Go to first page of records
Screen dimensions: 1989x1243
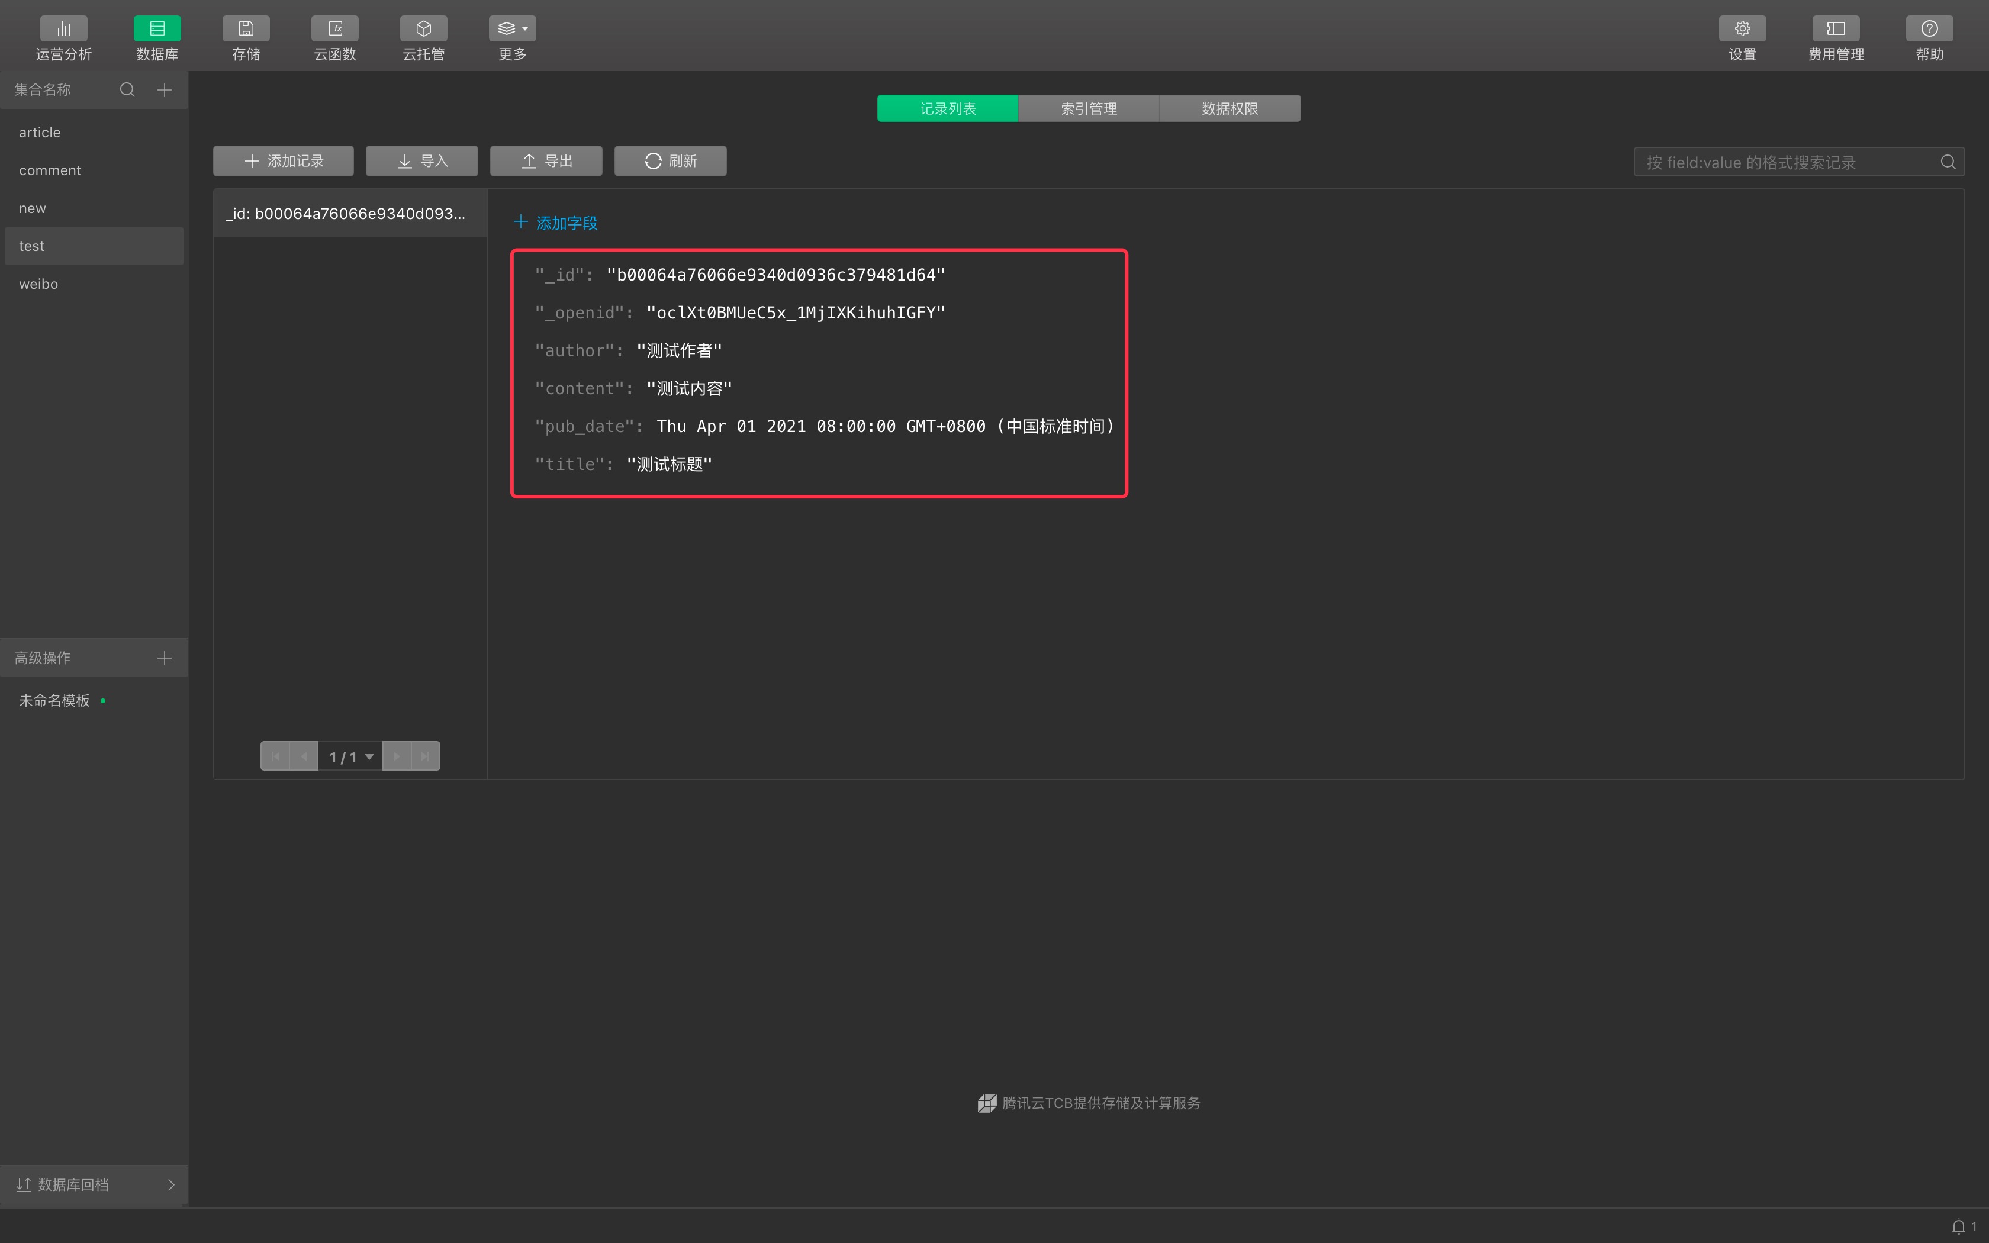(x=275, y=756)
